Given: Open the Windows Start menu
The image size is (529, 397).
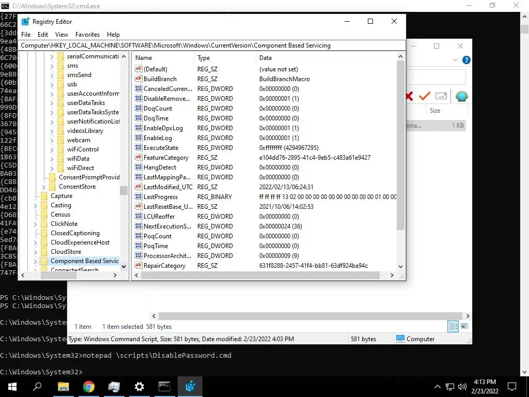Looking at the screenshot, I should [12, 387].
